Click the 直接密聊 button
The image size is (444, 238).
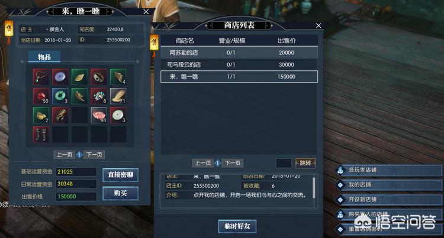pos(120,175)
